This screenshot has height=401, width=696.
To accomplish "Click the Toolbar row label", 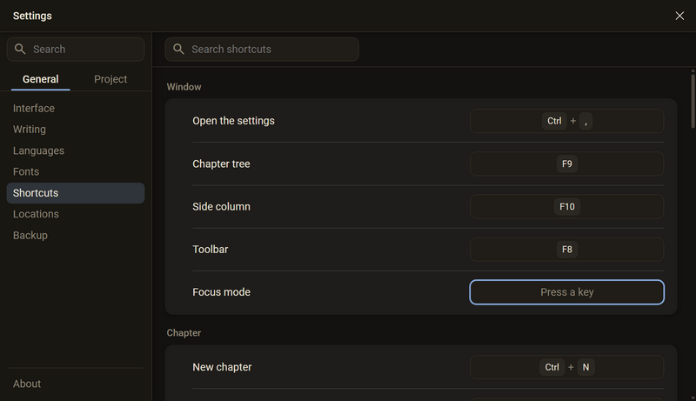I will 210,250.
